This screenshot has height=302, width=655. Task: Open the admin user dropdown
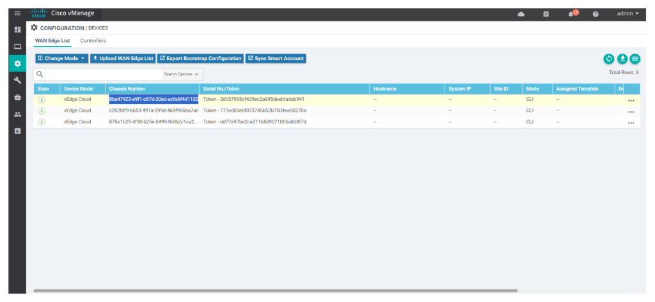627,13
